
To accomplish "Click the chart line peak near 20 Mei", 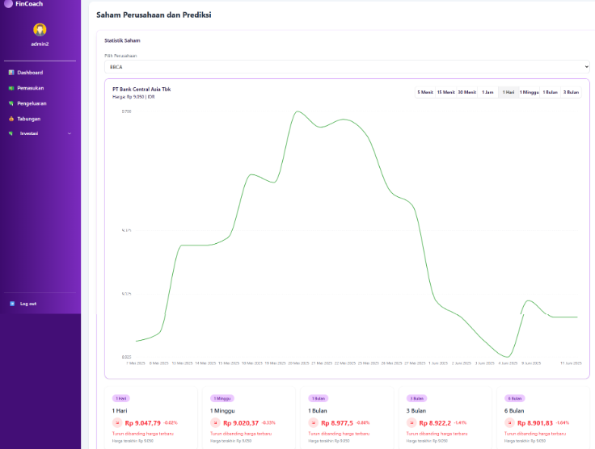I will click(297, 111).
